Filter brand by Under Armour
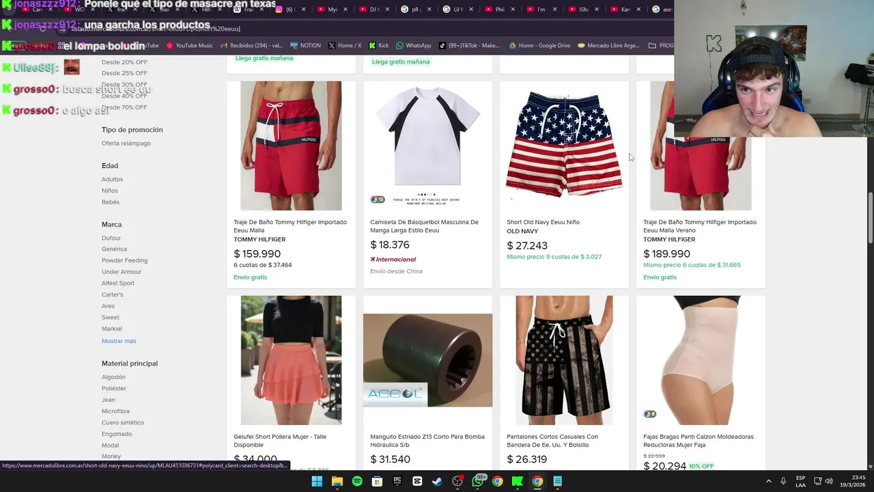 [x=122, y=272]
